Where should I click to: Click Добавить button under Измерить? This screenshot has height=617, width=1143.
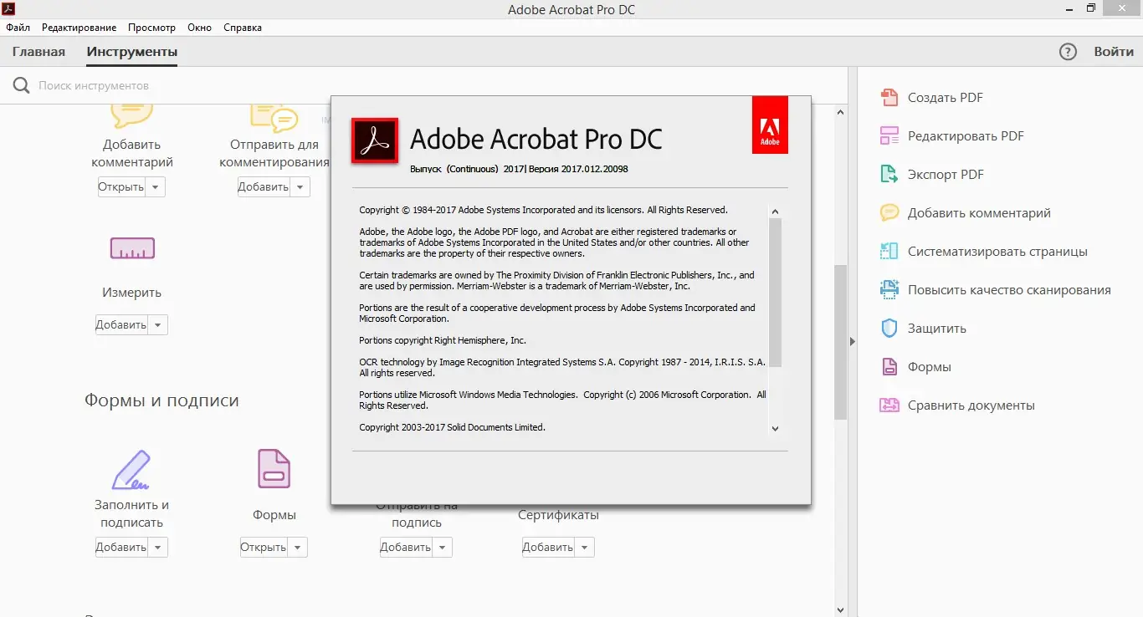pos(121,325)
